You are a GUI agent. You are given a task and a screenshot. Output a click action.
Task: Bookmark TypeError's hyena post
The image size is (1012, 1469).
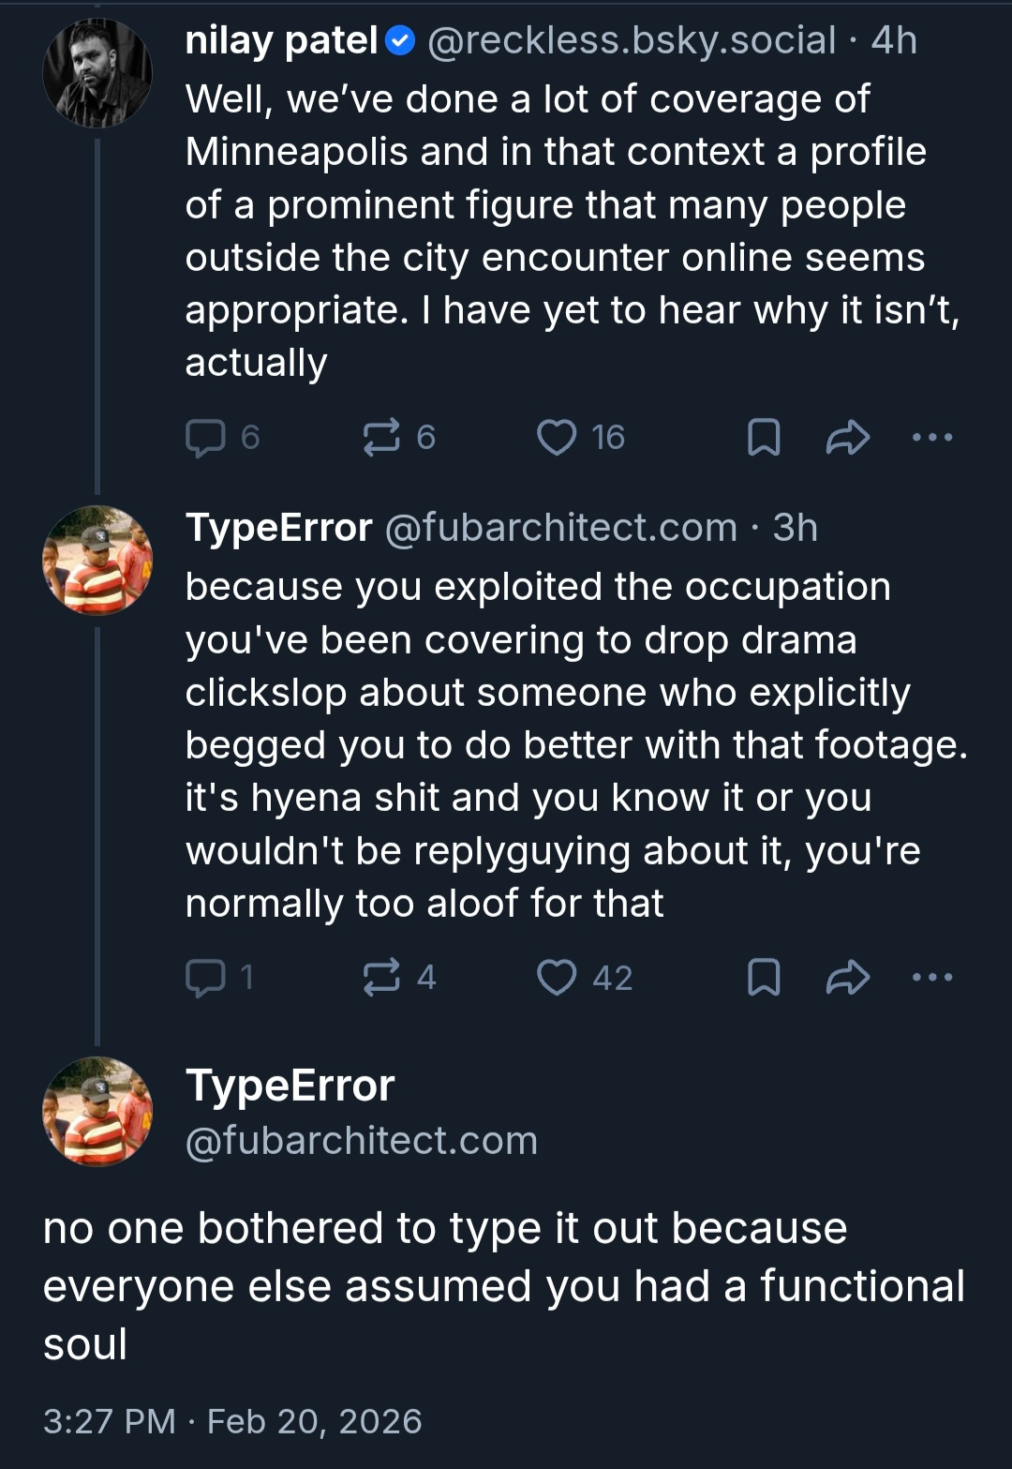(764, 978)
